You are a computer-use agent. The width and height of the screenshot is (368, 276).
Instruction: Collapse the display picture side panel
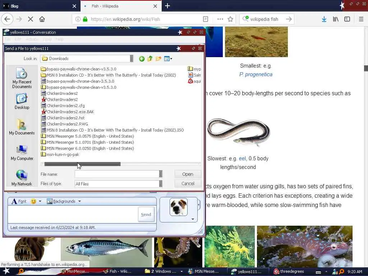(199, 205)
